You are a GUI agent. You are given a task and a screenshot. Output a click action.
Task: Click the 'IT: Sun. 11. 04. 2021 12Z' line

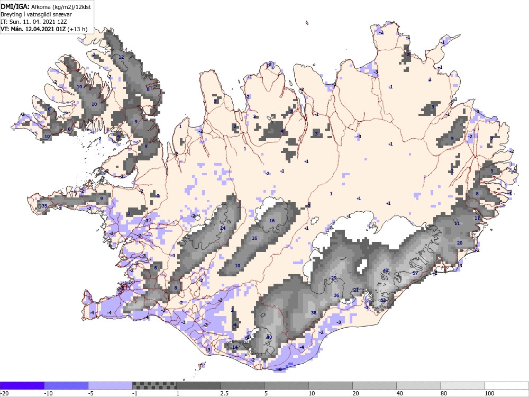point(34,22)
